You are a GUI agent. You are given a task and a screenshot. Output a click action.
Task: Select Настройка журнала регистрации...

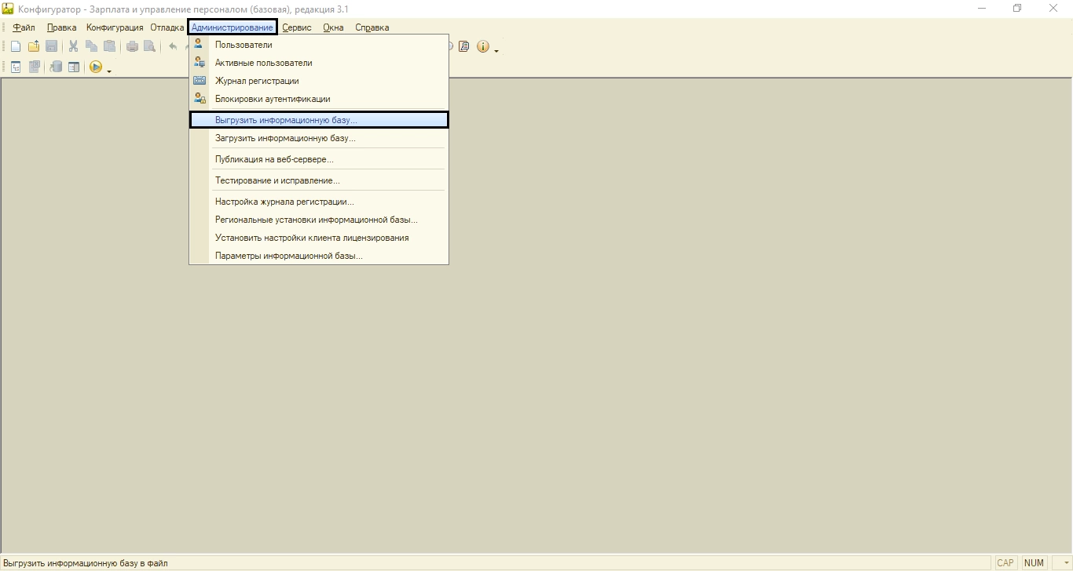(x=319, y=202)
